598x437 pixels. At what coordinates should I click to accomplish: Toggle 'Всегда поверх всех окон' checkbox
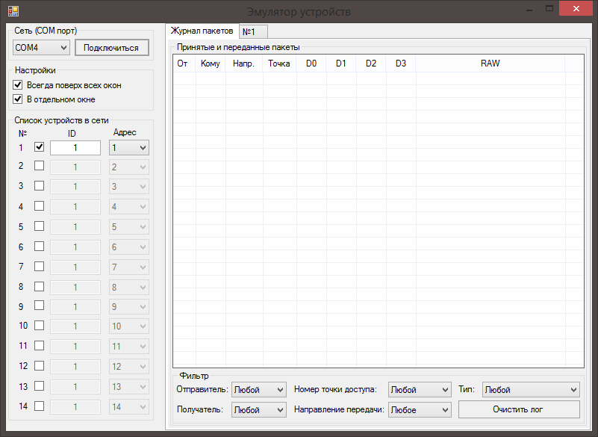tap(19, 85)
